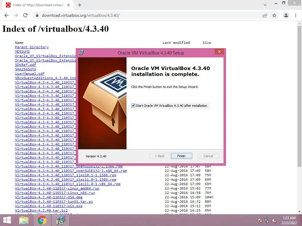This screenshot has width=302, height=226.
Task: Share this page icon in Chrome
Action: pos(265,15)
